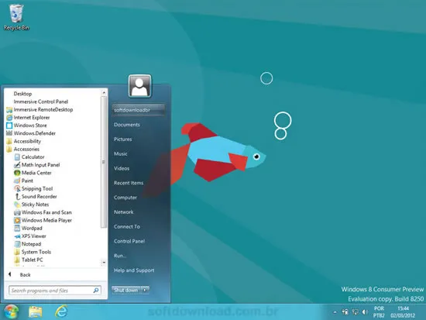Click the search magnifier icon
The width and height of the screenshot is (426, 320).
click(96, 291)
